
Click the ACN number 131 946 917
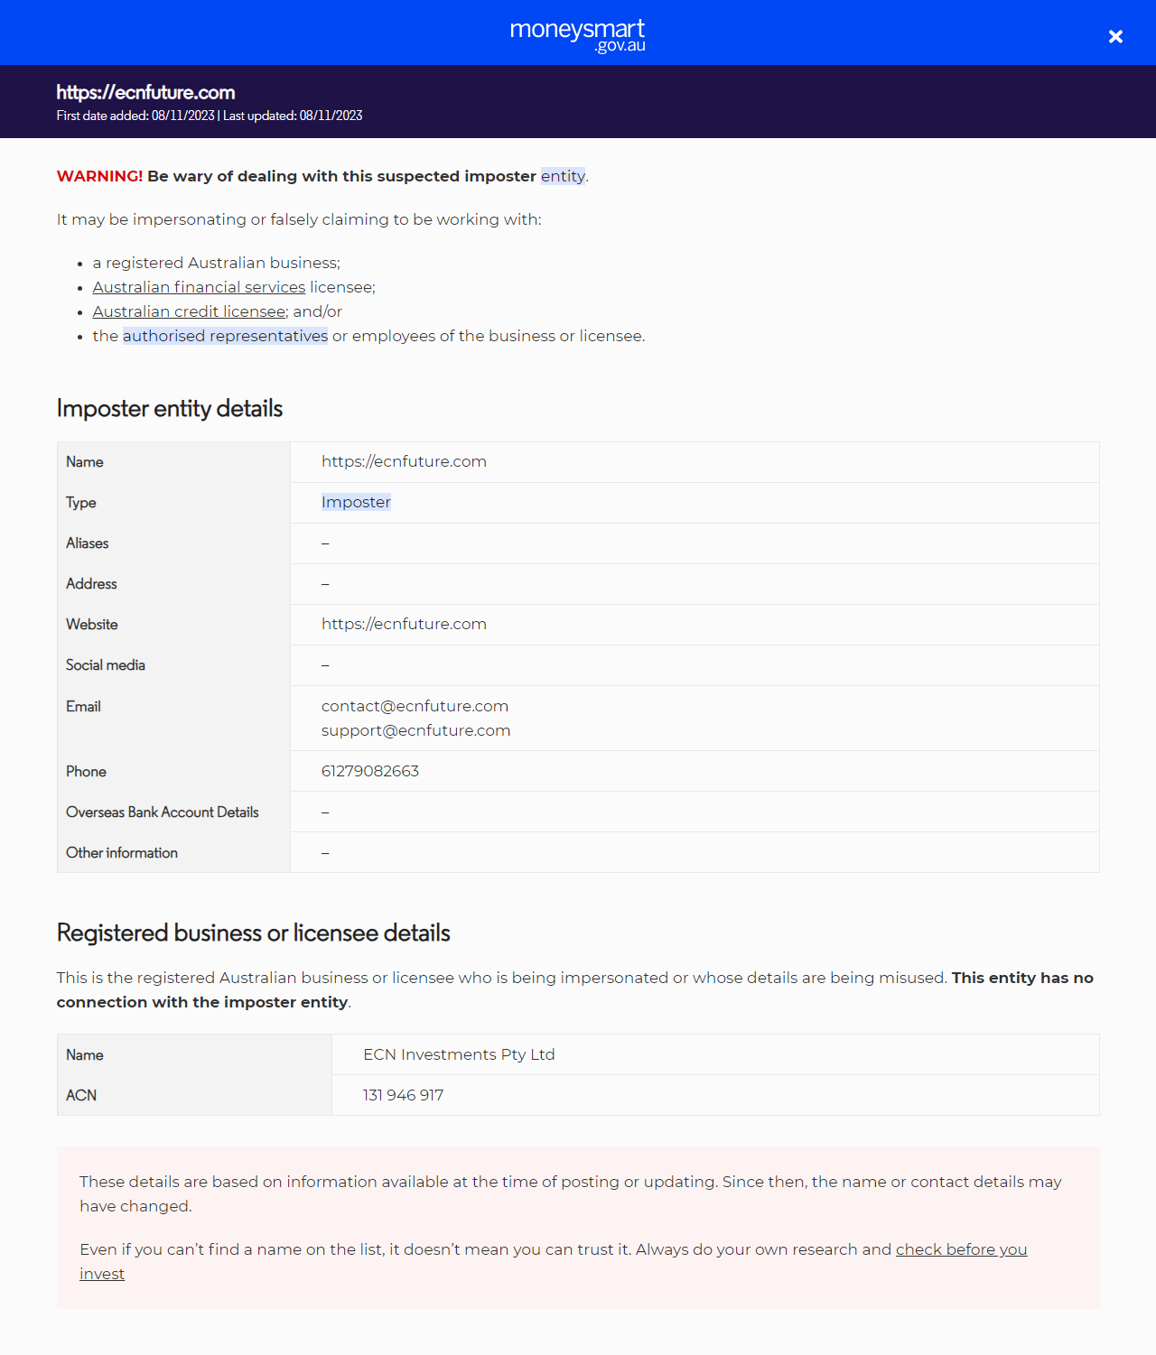403,1095
